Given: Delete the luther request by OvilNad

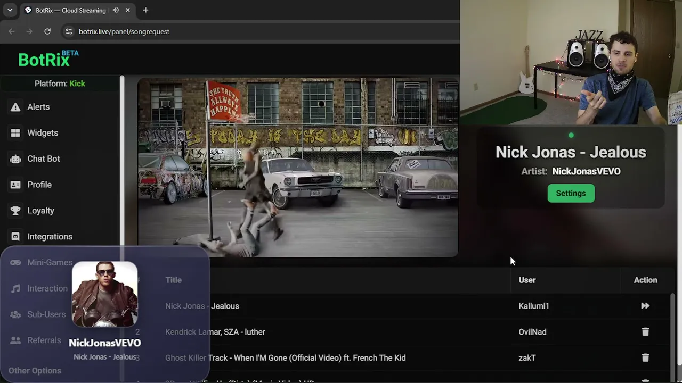Looking at the screenshot, I should (x=645, y=332).
